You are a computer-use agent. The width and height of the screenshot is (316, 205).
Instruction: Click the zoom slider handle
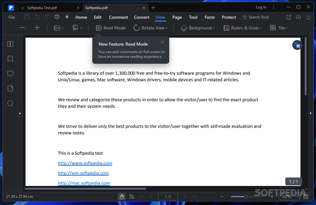pos(246,197)
